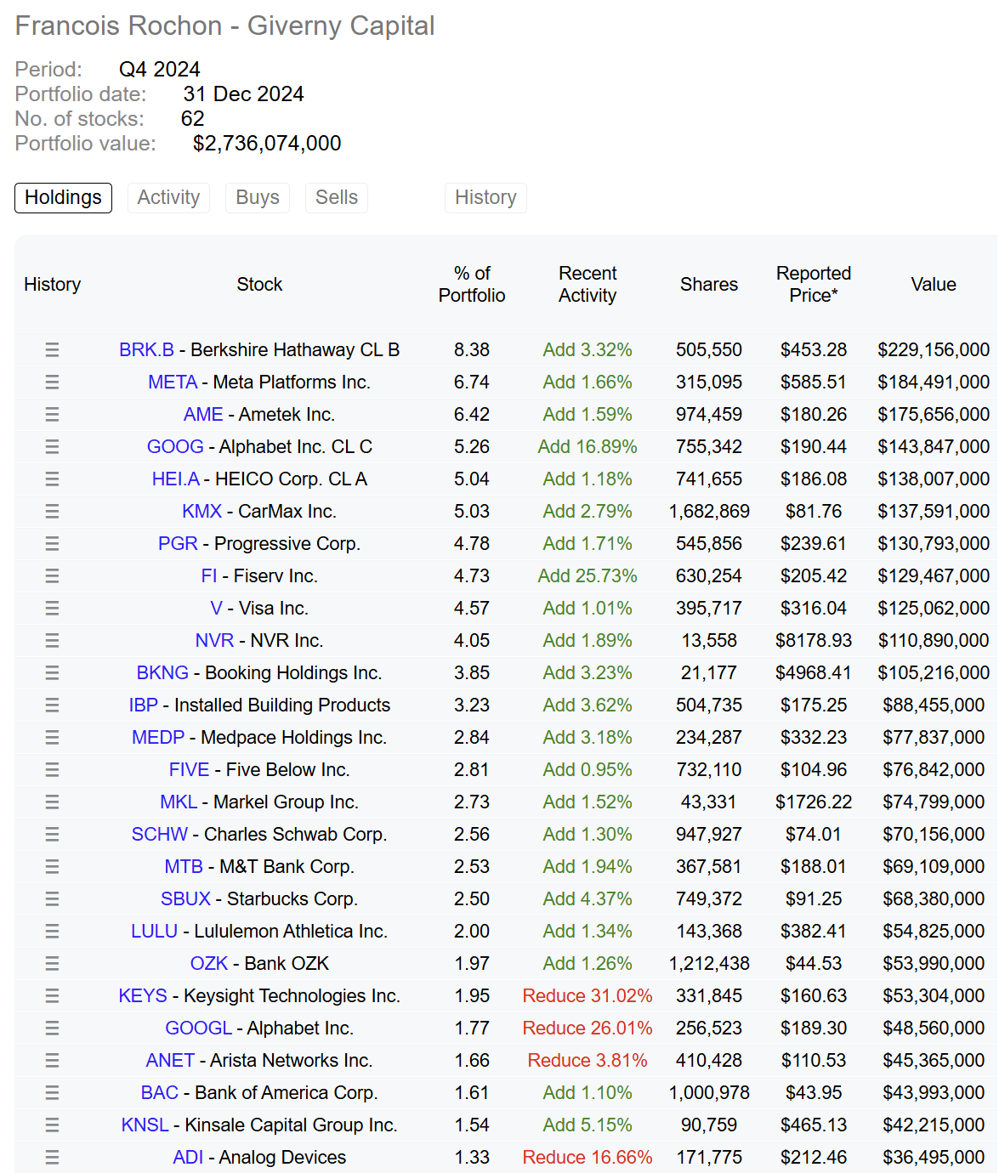Click the 'Reduce 16.66%' activity for ADI
The height and width of the screenshot is (1173, 999).
coord(587,1157)
